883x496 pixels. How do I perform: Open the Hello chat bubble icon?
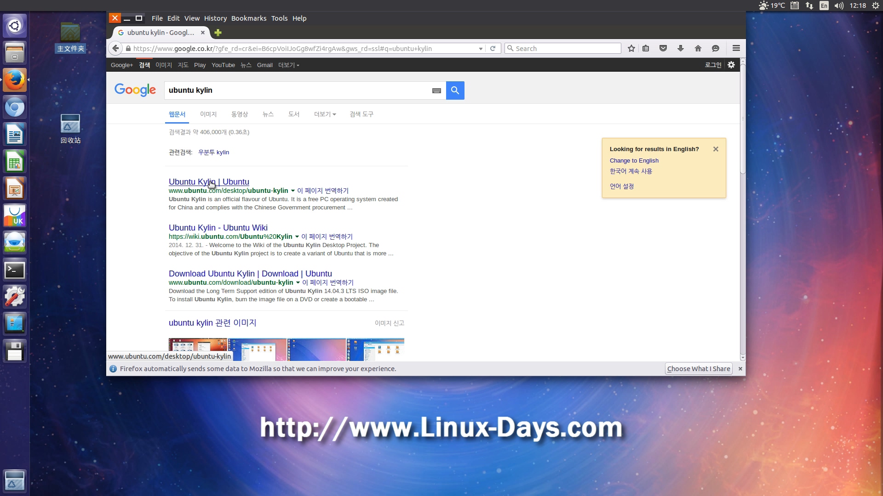pyautogui.click(x=716, y=48)
